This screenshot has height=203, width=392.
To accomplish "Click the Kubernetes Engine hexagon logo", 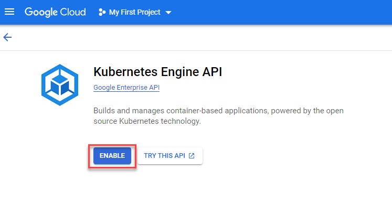I will [60, 85].
